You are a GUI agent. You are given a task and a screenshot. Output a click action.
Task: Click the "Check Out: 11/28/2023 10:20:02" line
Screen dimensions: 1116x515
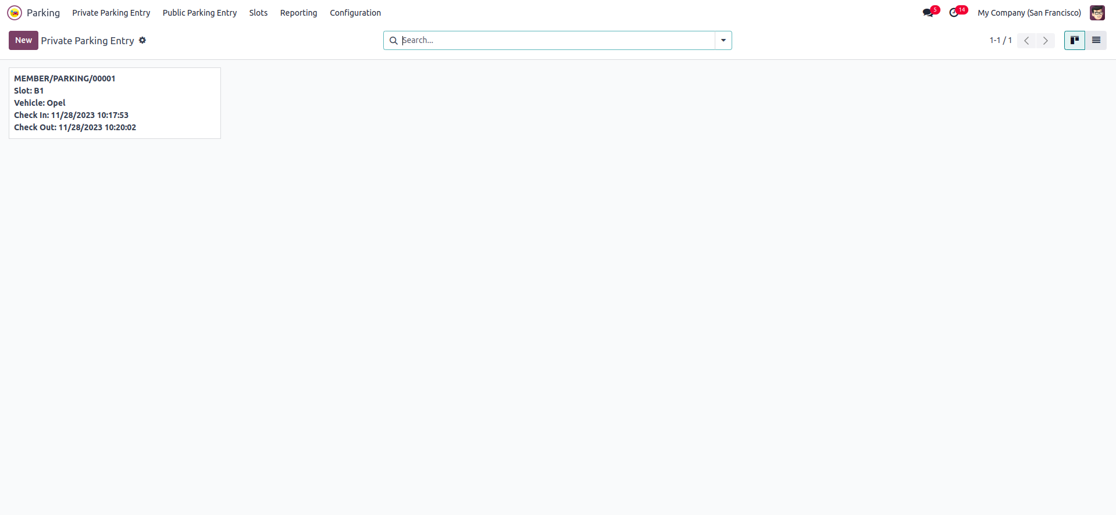[75, 127]
